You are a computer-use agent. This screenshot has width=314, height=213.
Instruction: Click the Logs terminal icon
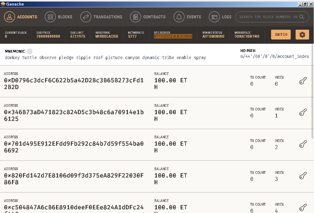click(214, 17)
